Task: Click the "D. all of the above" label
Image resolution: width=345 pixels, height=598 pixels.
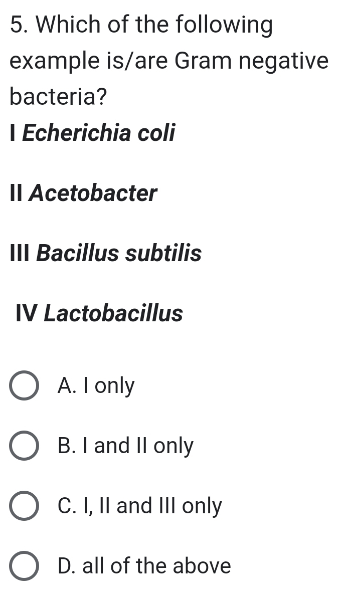Action: point(144,566)
